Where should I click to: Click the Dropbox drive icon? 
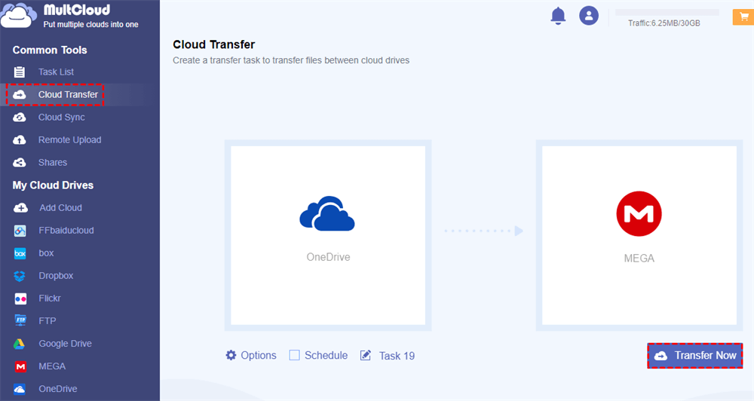pos(20,276)
